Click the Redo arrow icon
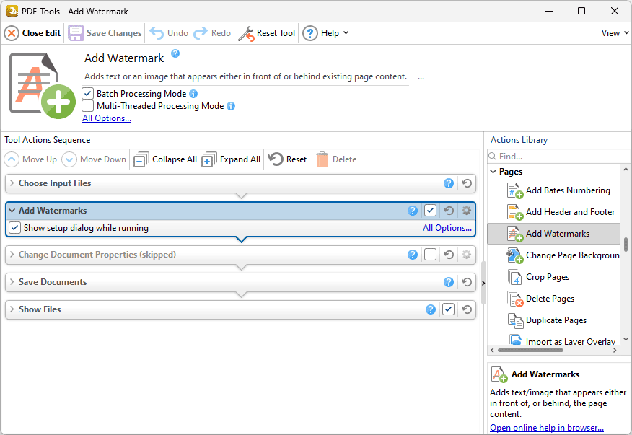This screenshot has width=632, height=435. [201, 33]
